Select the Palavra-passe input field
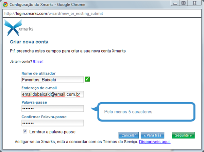204x152 pixels. (53, 109)
